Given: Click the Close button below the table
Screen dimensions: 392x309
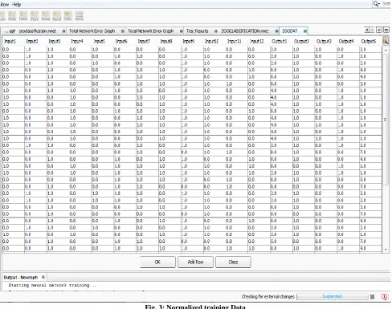Looking at the screenshot, I should coord(233,262).
